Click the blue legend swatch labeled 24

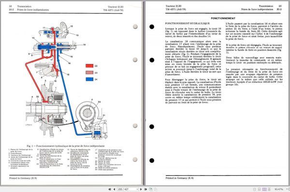click(89, 79)
